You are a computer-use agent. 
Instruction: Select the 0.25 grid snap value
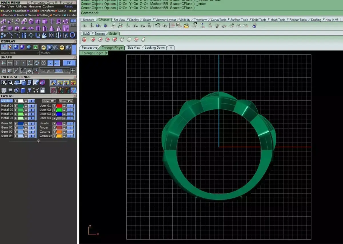(51, 71)
